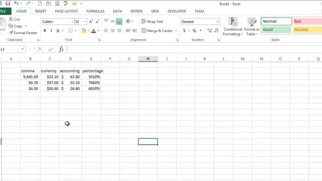Click Increase Indent icon
The height and width of the screenshot is (181, 322).
[x=135, y=31]
